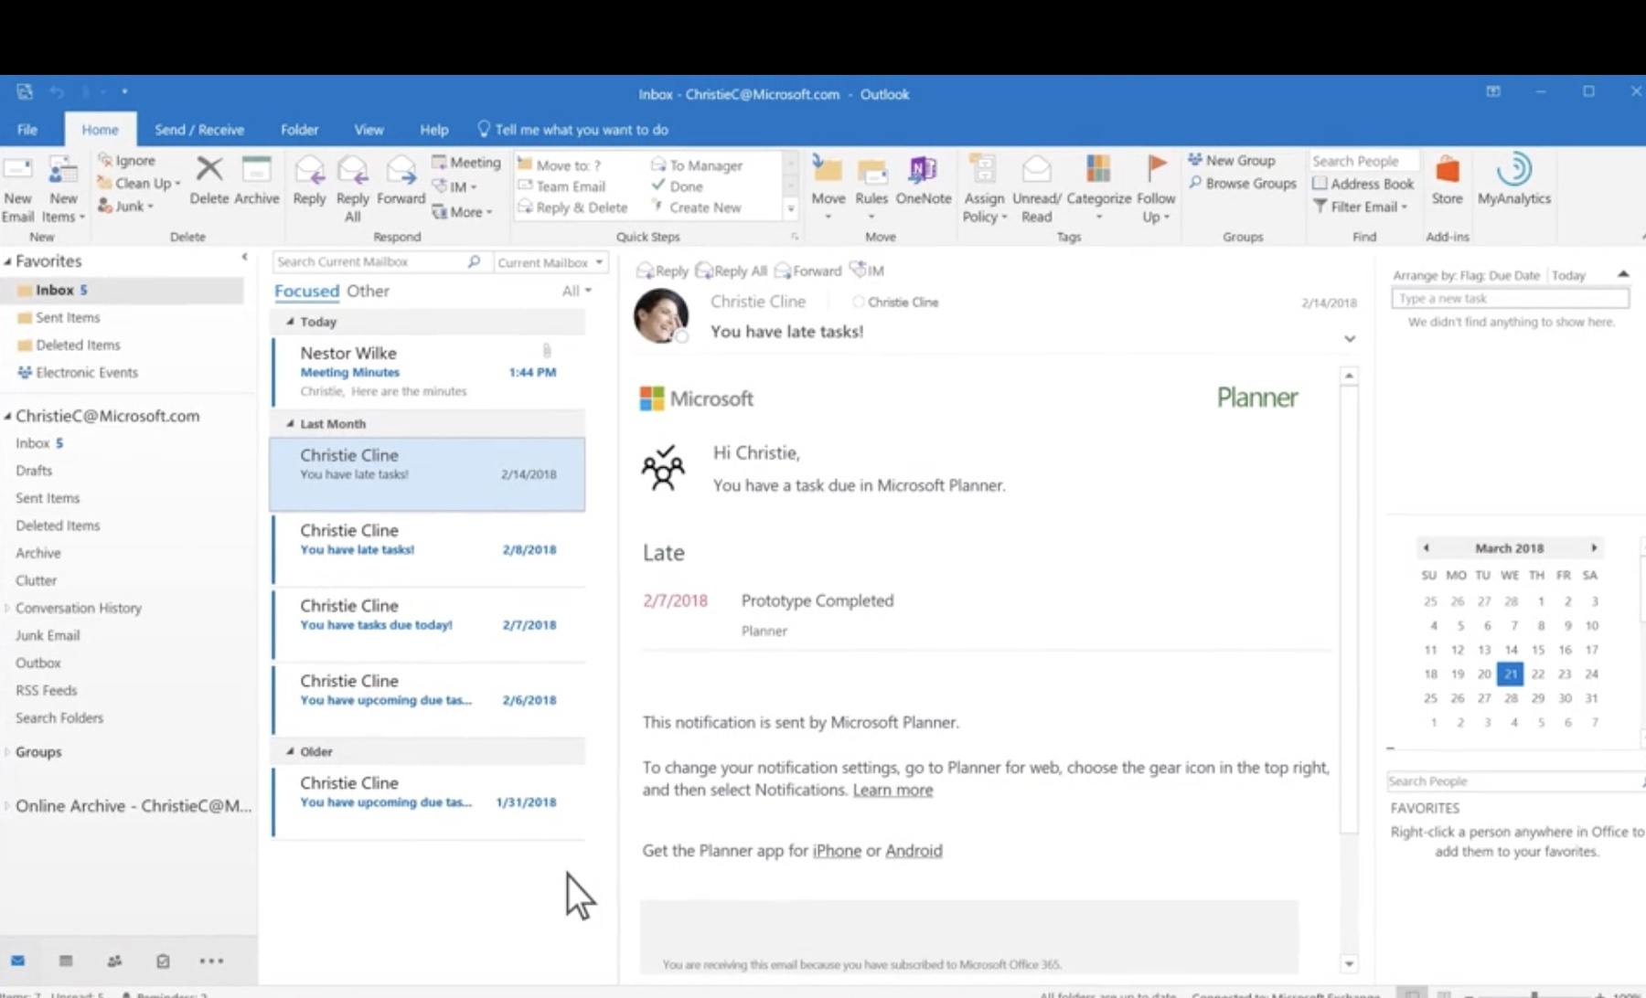The height and width of the screenshot is (998, 1646).
Task: Open the Current Mailbox dropdown
Action: point(549,262)
